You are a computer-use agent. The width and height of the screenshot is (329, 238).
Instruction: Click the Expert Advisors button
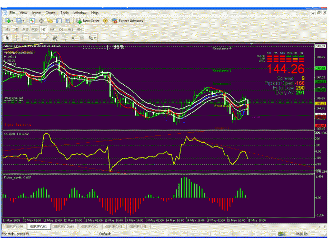[127, 21]
